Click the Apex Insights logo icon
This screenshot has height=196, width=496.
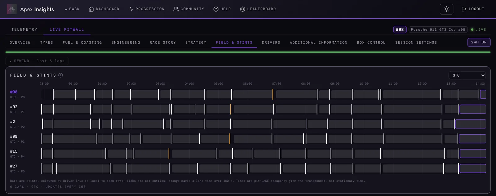click(x=12, y=9)
